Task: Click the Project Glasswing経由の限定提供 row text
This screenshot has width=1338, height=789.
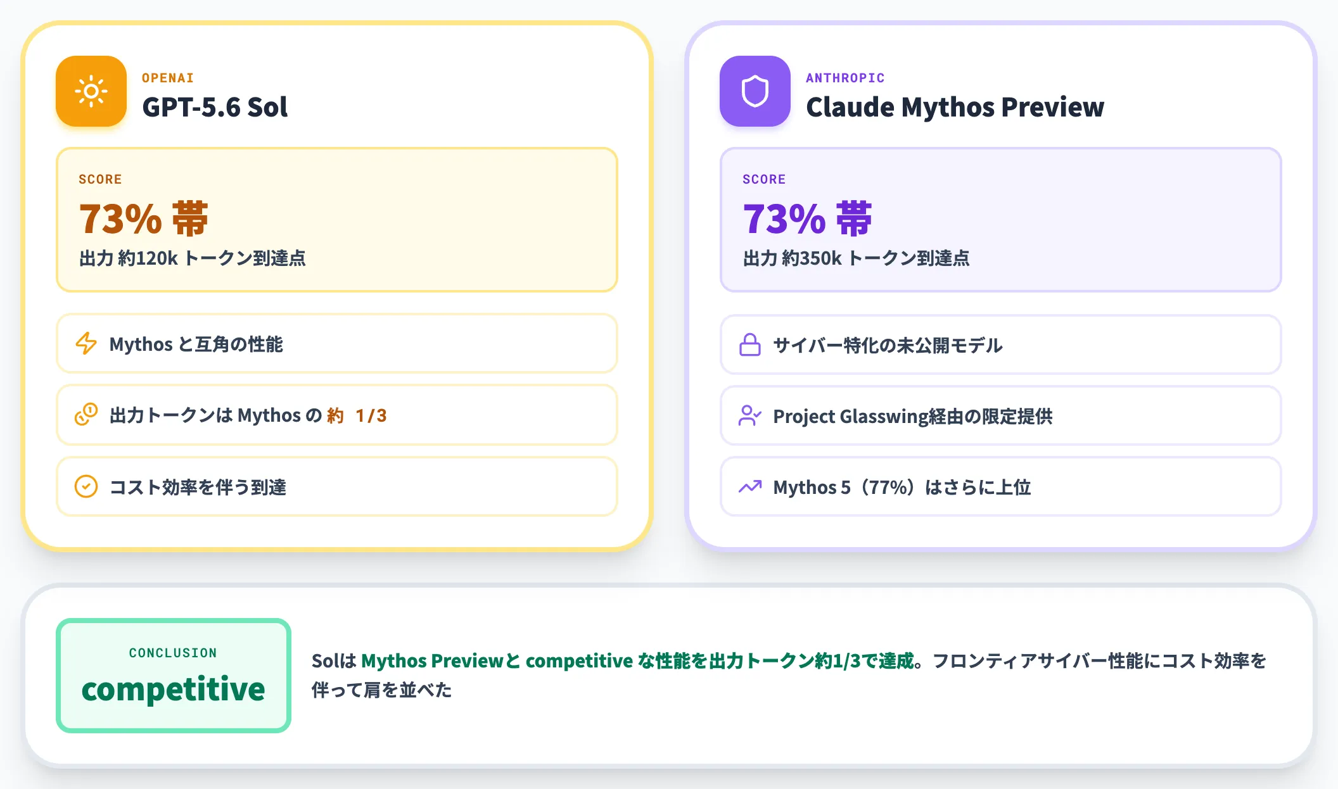Action: 913,416
